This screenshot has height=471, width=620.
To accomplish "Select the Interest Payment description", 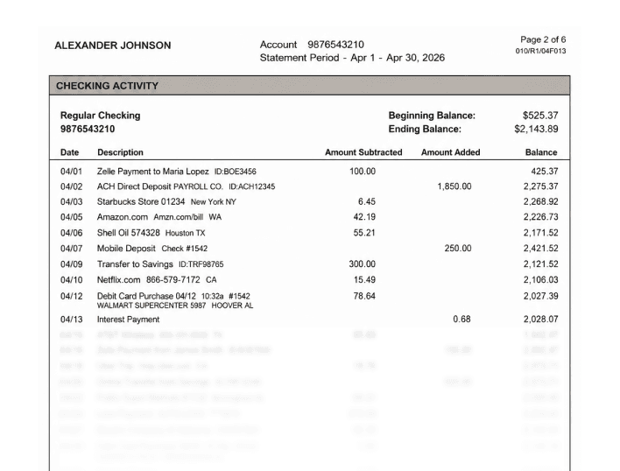I will pyautogui.click(x=128, y=320).
